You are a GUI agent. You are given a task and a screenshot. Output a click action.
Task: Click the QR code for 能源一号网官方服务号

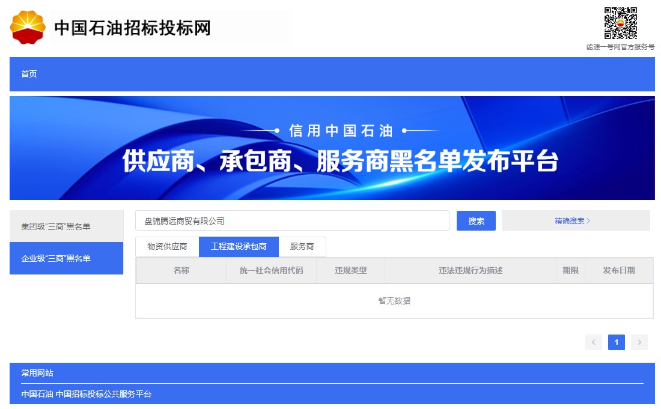620,23
